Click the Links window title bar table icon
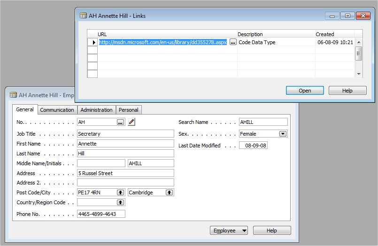 (83, 15)
